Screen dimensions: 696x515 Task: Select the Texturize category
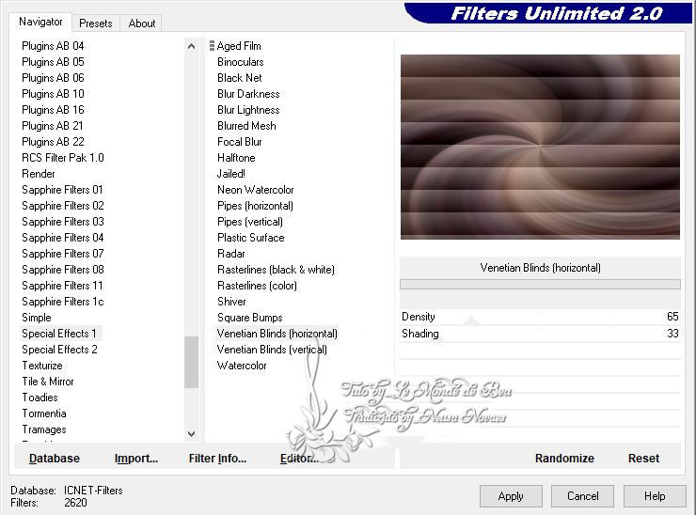click(x=42, y=366)
